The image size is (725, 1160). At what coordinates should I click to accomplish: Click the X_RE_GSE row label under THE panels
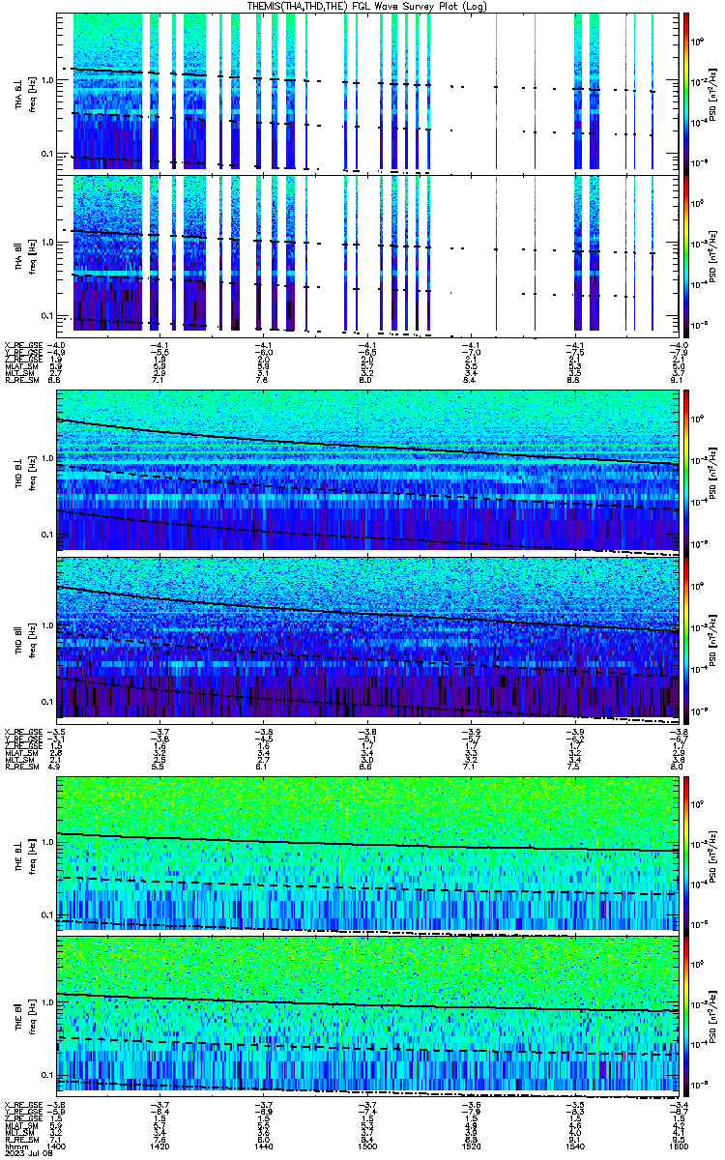[x=22, y=1104]
